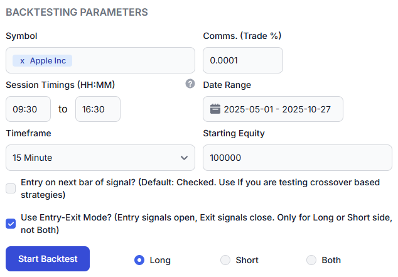Click the calendar icon in Date Range

point(215,109)
